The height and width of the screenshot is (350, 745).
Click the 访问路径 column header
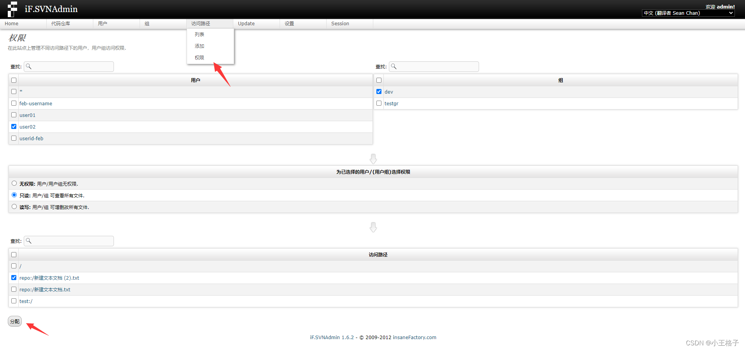coord(378,255)
